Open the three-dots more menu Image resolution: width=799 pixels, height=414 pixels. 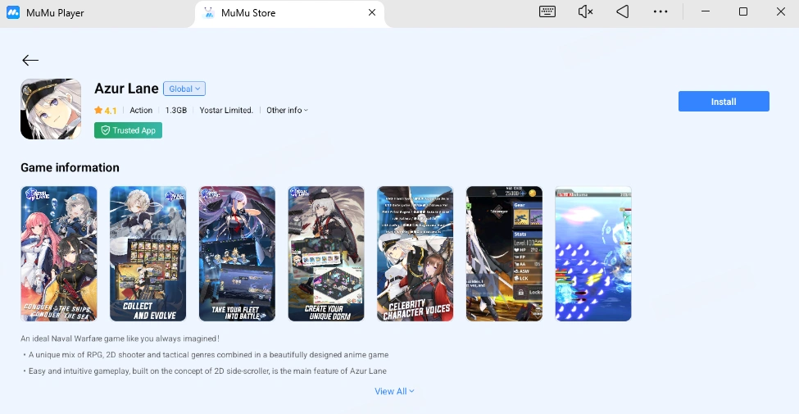point(661,11)
